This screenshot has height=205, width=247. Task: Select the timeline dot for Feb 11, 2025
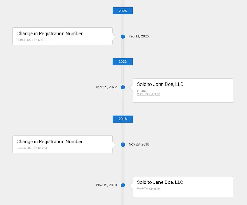123,37
